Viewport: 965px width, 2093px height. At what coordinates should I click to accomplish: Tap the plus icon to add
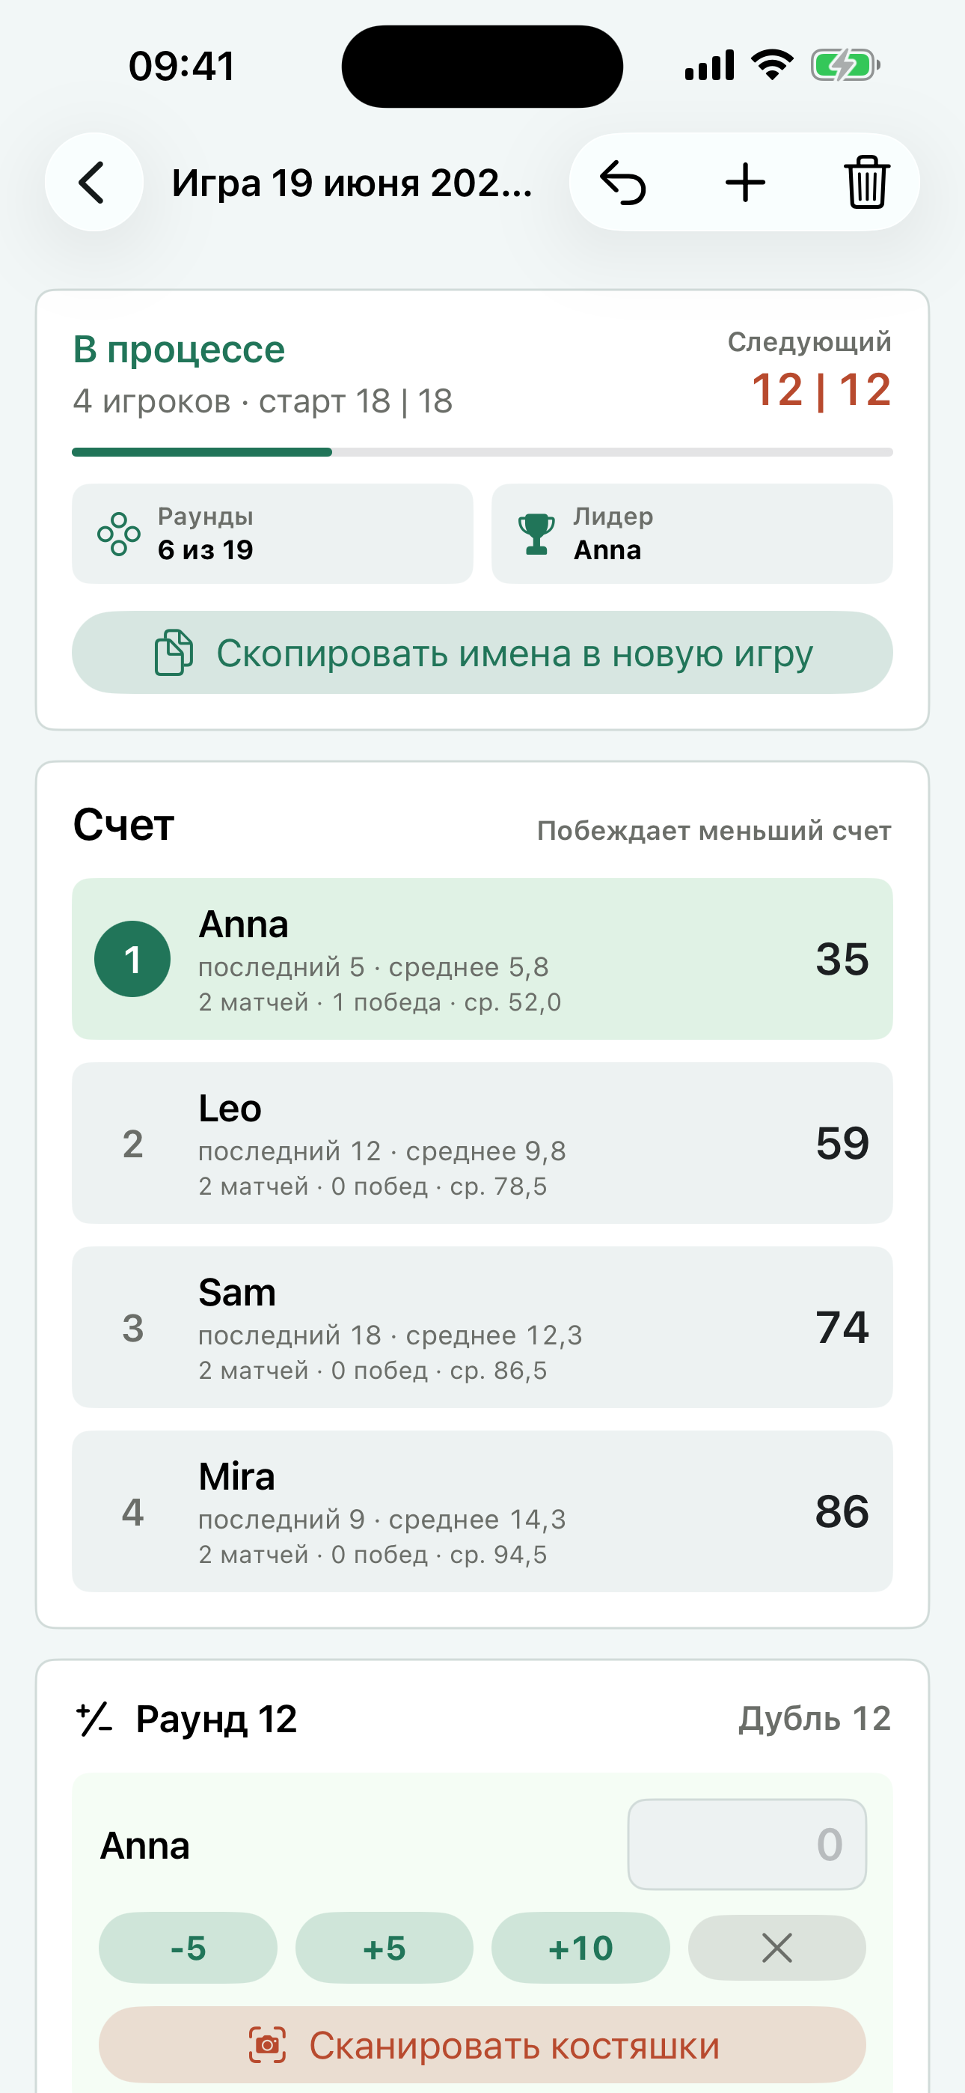click(x=745, y=182)
